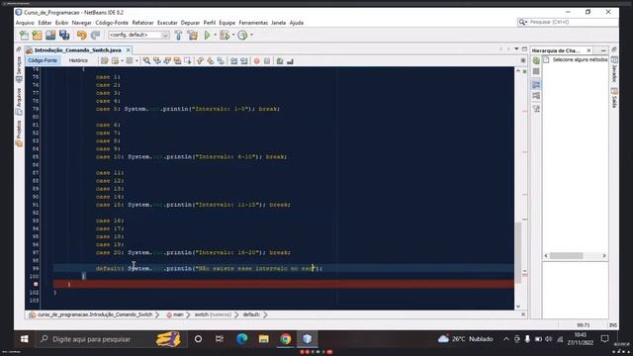Image resolution: width=633 pixels, height=356 pixels.
Task: Open the Ferramentas menu
Action: (x=253, y=23)
